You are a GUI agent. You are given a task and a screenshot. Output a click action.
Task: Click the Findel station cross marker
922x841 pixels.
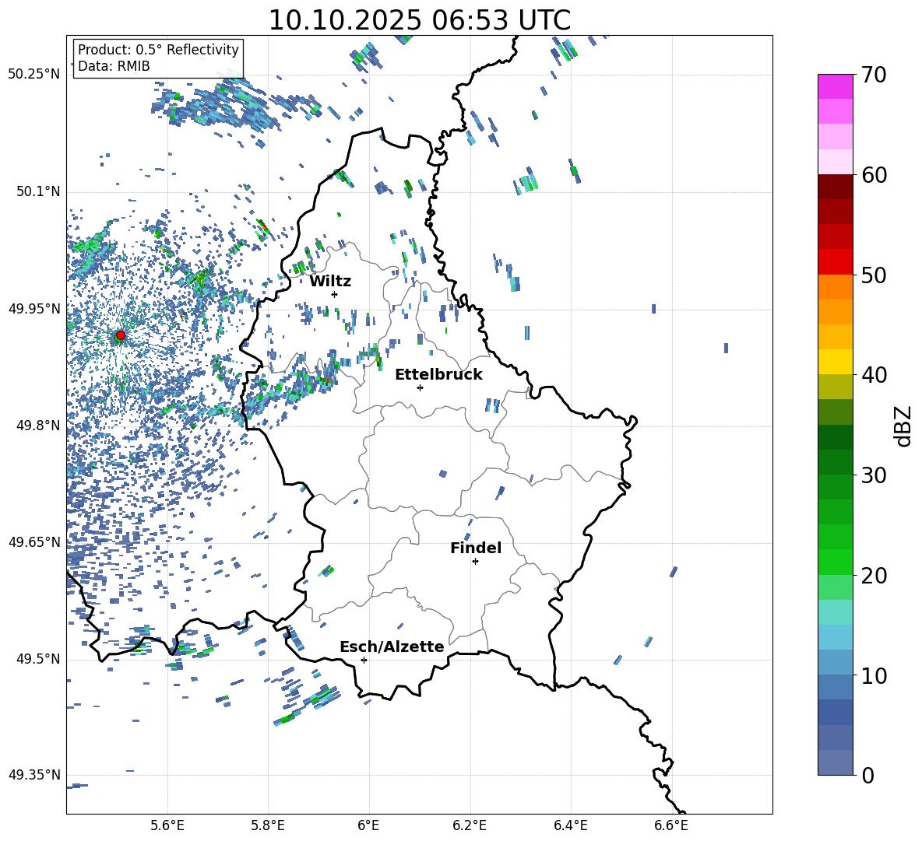point(475,561)
